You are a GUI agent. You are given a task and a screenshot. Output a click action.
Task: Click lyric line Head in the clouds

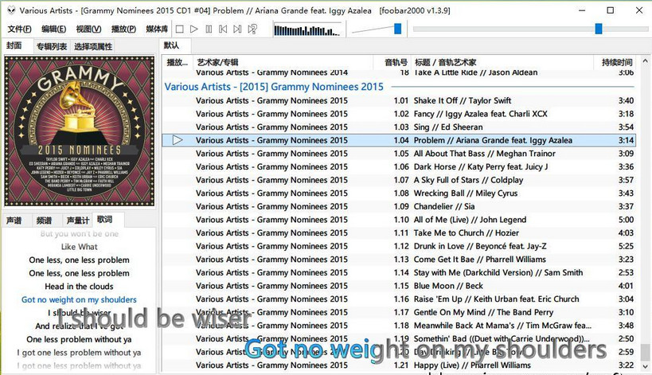click(x=79, y=287)
